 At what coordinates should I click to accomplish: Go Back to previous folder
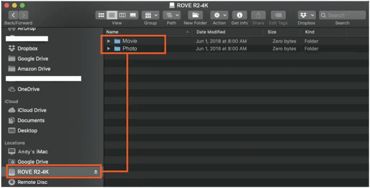(x=13, y=15)
